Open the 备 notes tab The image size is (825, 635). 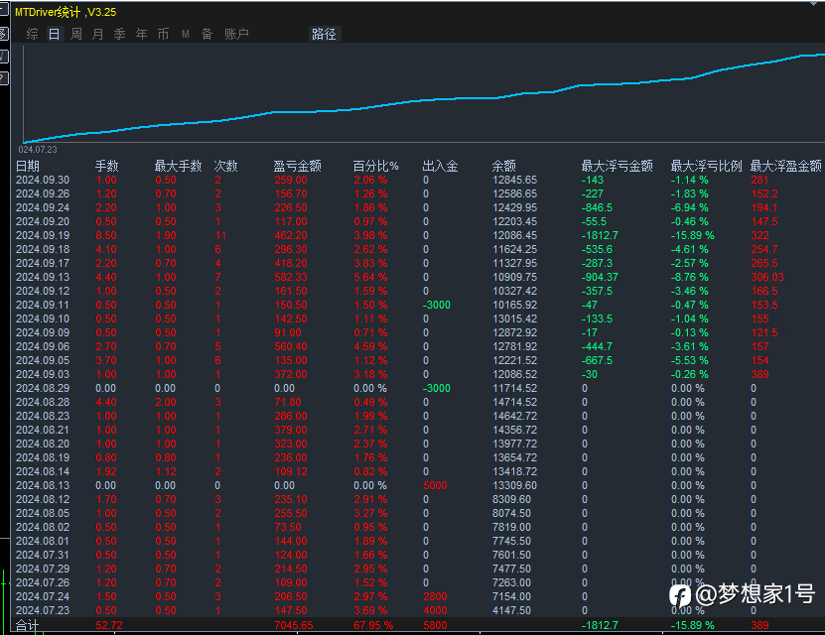click(206, 34)
